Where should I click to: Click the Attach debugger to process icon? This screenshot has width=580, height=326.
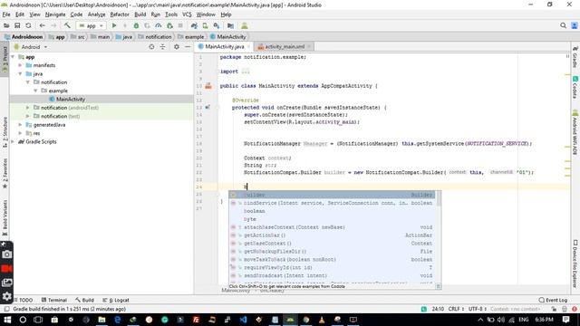tap(169, 25)
